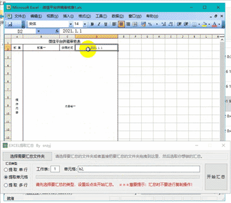Click the EXCEL提取汇总 window icon
231x203 pixels.
tap(5, 145)
